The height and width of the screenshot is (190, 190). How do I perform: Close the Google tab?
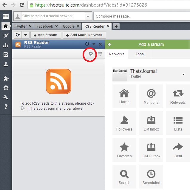tap(78, 26)
